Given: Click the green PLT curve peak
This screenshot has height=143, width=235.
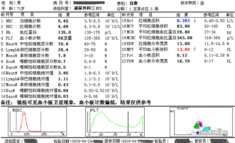Looking at the screenshot, I should [x=101, y=112].
